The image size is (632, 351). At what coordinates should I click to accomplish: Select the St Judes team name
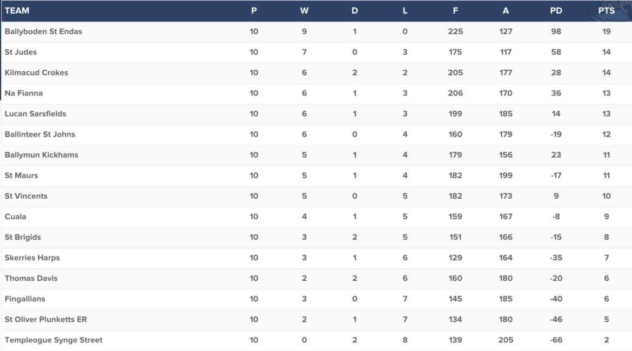(21, 52)
